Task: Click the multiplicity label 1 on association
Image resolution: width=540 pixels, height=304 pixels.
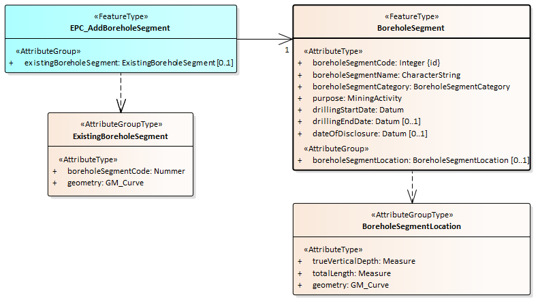Action: point(287,50)
